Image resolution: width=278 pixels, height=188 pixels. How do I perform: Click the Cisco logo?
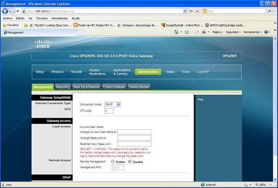(43, 44)
